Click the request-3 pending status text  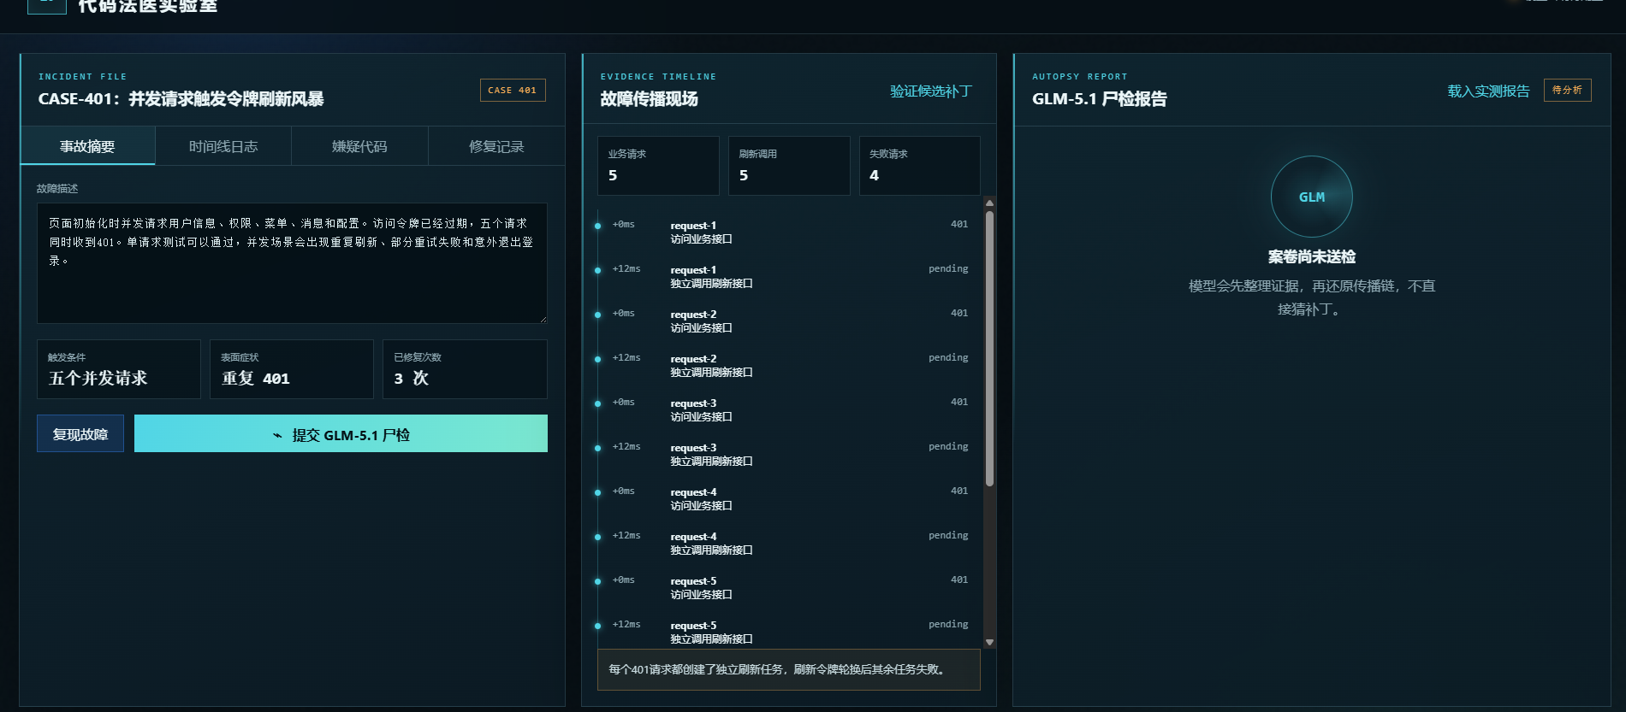point(948,446)
